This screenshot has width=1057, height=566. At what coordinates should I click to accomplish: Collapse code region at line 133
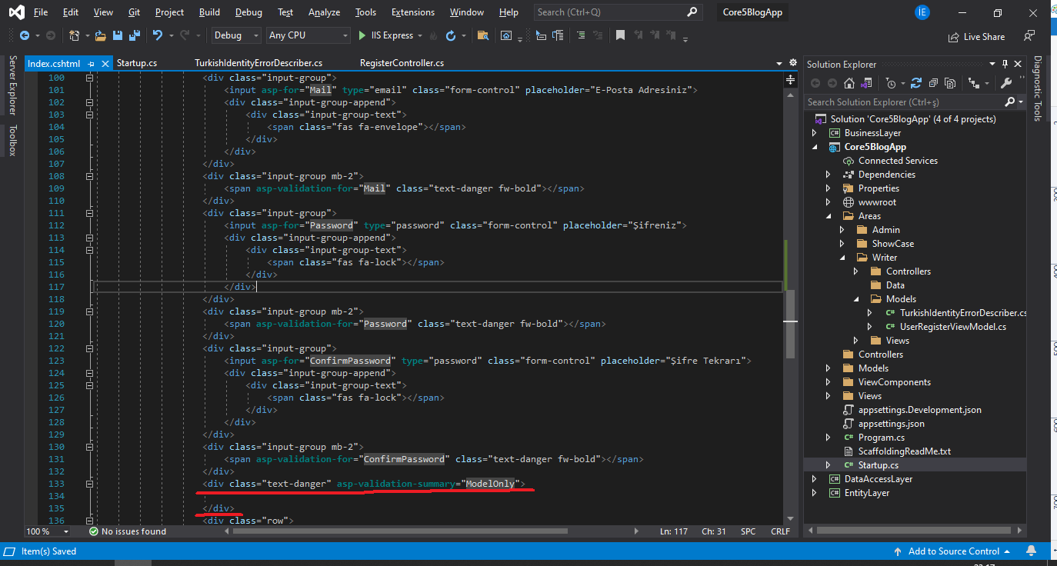tap(90, 484)
